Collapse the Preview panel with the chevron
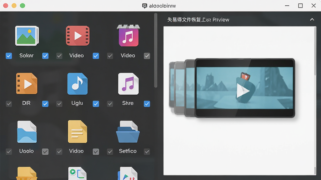Viewport: 321px width, 180px height. point(312,20)
